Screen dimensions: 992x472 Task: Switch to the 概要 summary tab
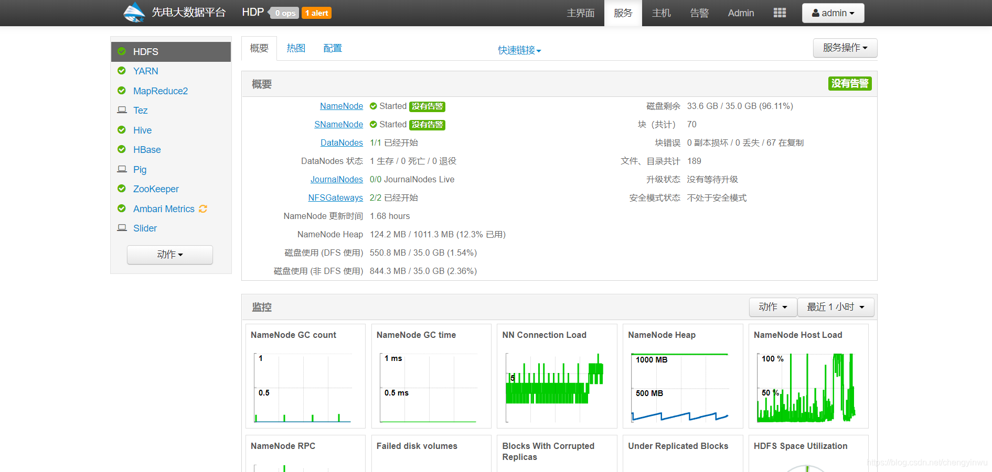(x=259, y=48)
